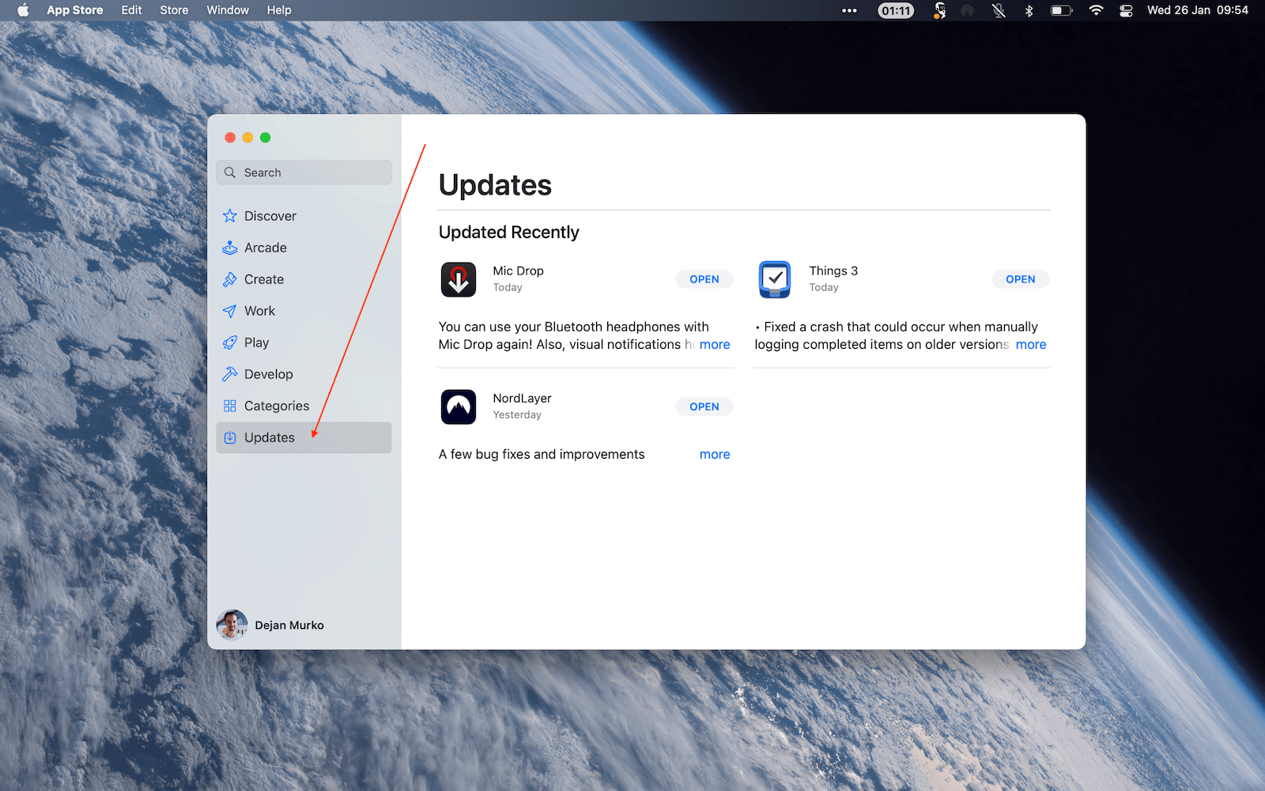Image resolution: width=1265 pixels, height=791 pixels.
Task: Select Work in the sidebar
Action: [259, 310]
